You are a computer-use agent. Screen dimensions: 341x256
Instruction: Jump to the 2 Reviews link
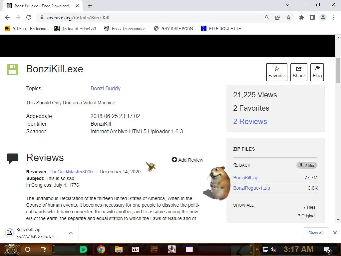(250, 121)
